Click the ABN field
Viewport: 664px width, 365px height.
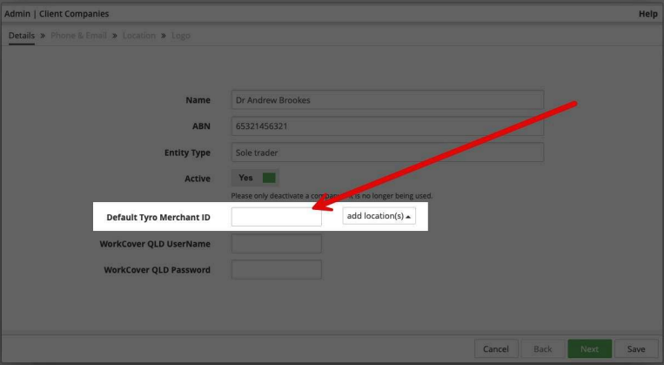coord(387,126)
